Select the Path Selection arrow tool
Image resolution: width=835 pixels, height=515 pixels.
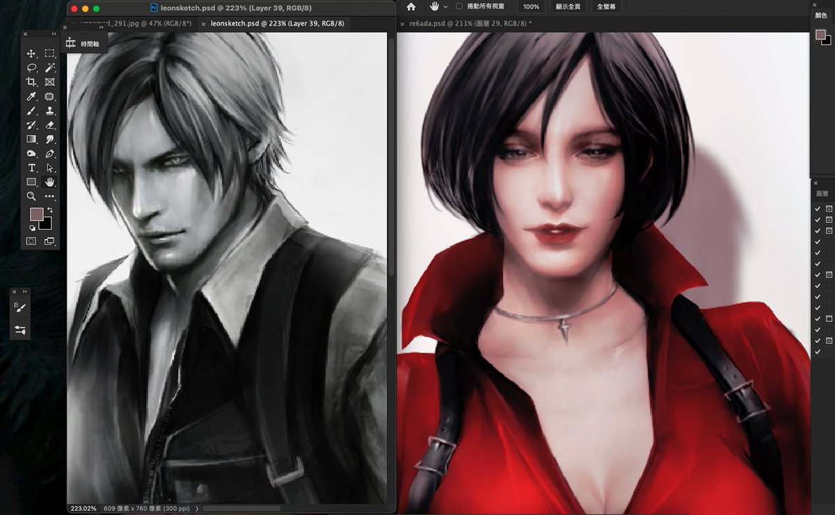pyautogui.click(x=50, y=168)
